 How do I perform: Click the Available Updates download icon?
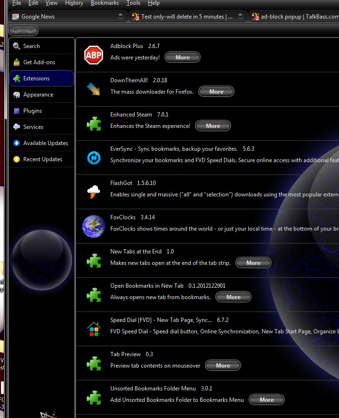[x=17, y=143]
